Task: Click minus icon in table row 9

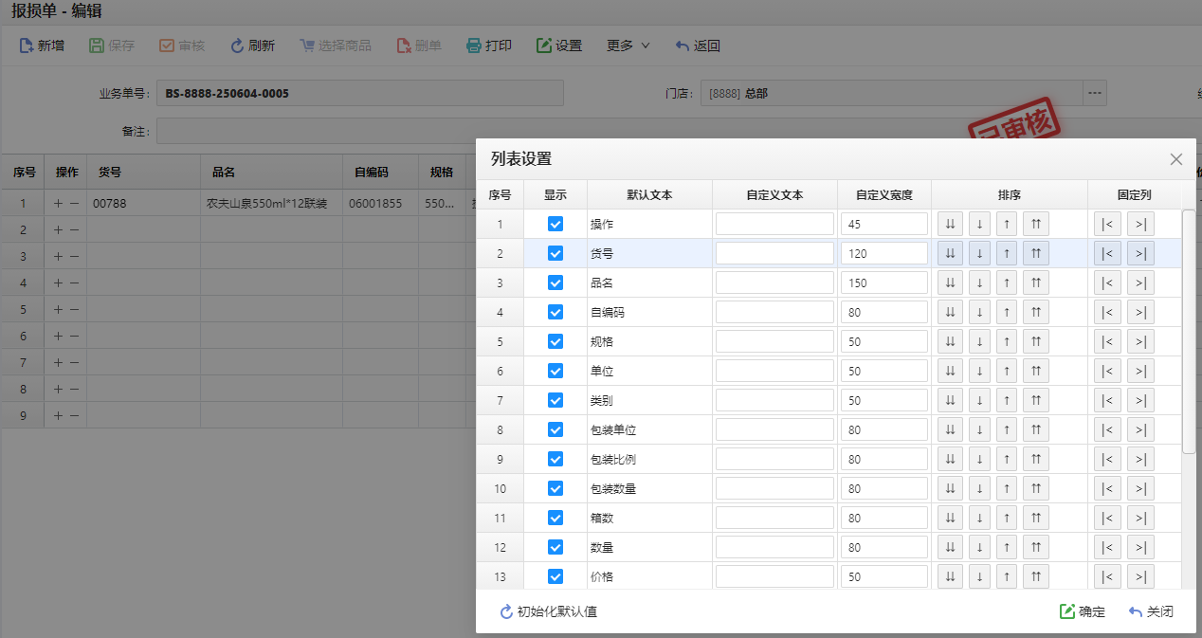Action: [74, 415]
